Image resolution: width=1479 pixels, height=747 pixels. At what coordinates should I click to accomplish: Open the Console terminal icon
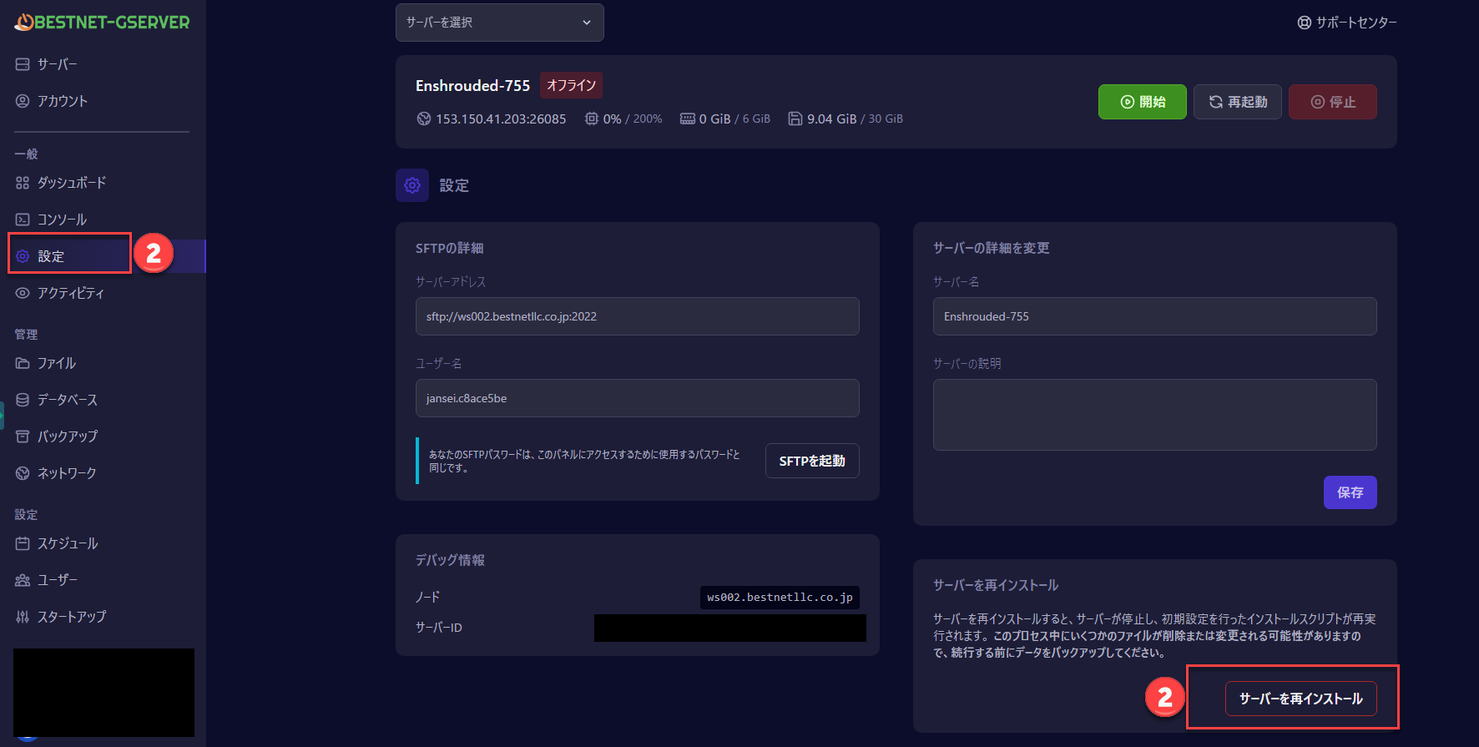coord(23,220)
